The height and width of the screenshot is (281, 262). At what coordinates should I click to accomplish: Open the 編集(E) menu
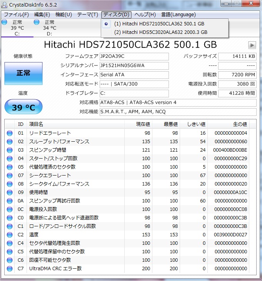pyautogui.click(x=42, y=15)
